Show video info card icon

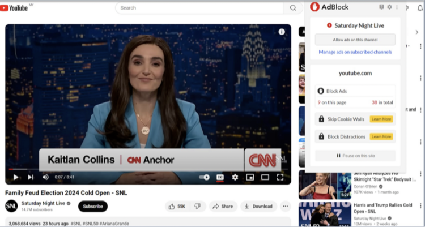[282, 32]
